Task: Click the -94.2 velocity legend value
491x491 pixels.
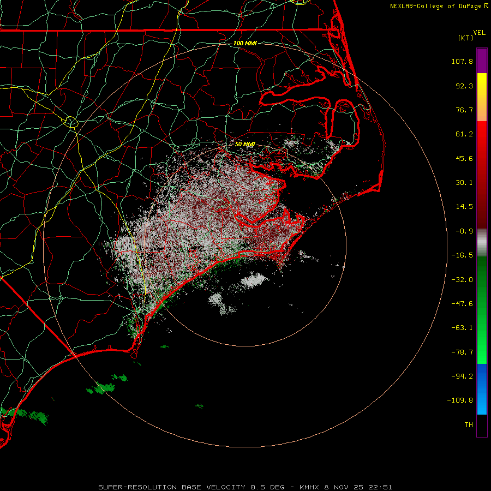Action: 462,376
